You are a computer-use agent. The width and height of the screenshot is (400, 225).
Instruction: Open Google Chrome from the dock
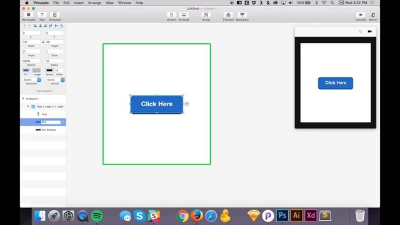click(182, 216)
